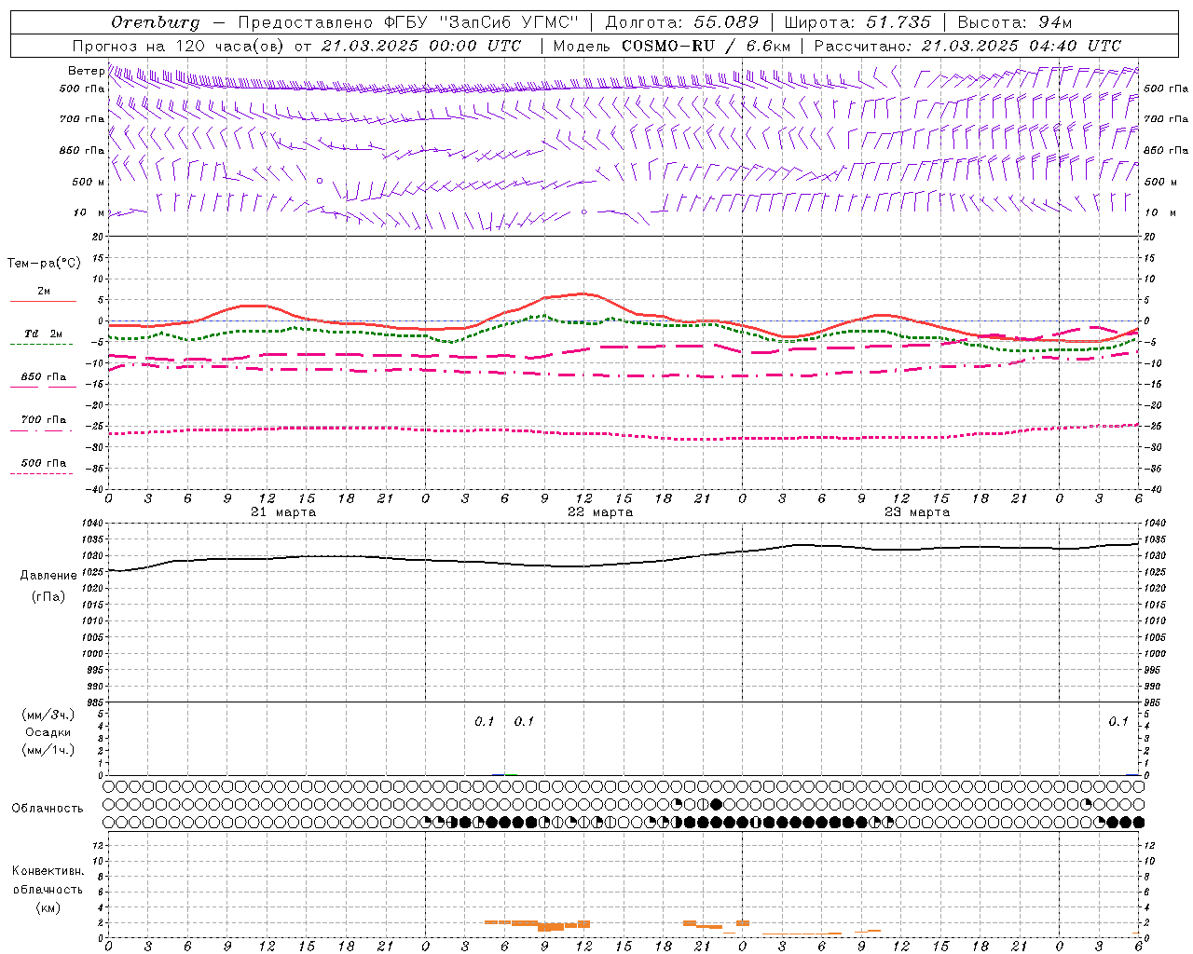The image size is (1193, 954).
Task: Click the Orenburg station title
Action: tap(155, 22)
